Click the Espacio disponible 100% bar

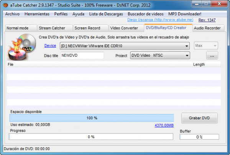pyautogui.click(x=91, y=118)
